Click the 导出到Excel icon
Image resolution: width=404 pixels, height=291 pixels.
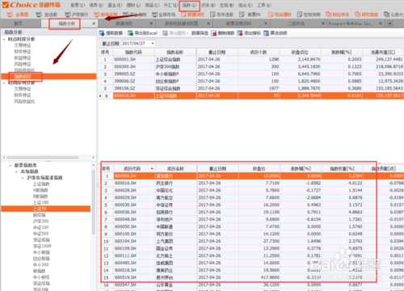130,33
